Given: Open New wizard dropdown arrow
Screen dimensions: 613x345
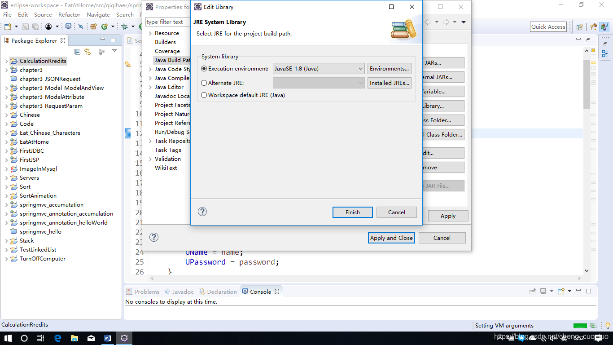Looking at the screenshot, I should point(16,27).
